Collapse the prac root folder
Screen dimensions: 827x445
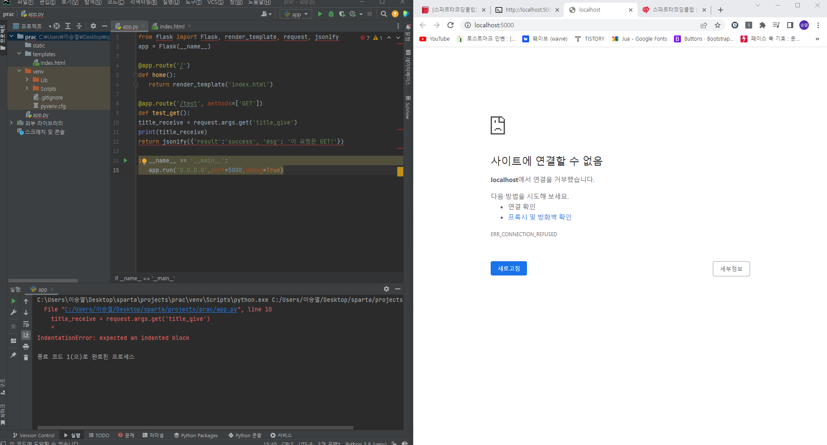pyautogui.click(x=11, y=37)
